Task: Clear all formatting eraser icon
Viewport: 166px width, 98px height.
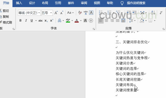Action: pos(80,13)
